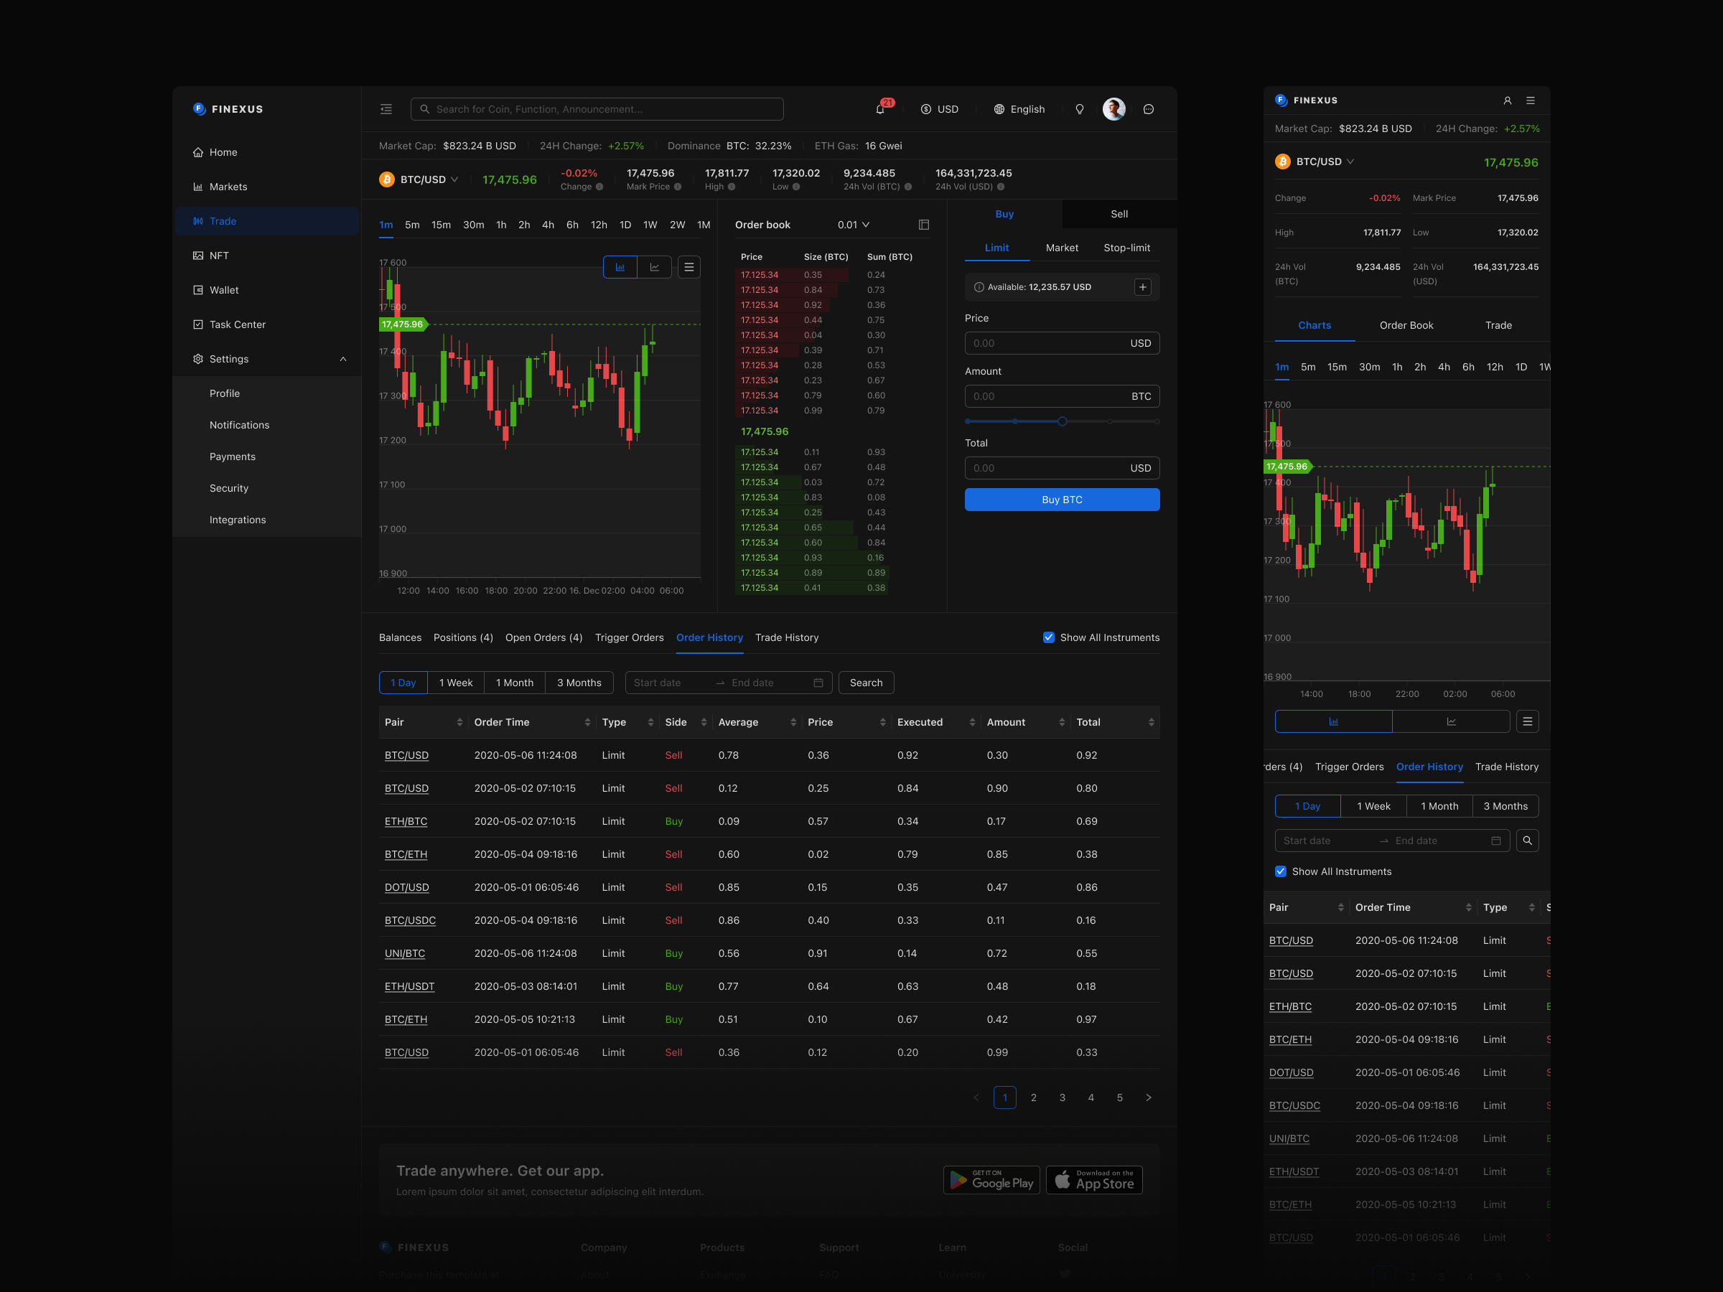Open the Google Play download badge
1723x1292 pixels.
click(x=991, y=1179)
